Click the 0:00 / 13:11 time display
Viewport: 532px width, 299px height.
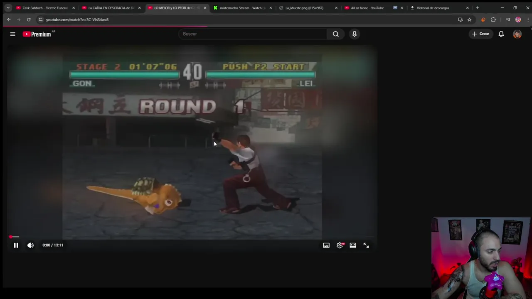(53, 245)
